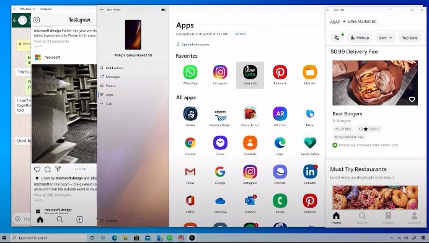Open the Best Burgers food photo

[x=375, y=82]
